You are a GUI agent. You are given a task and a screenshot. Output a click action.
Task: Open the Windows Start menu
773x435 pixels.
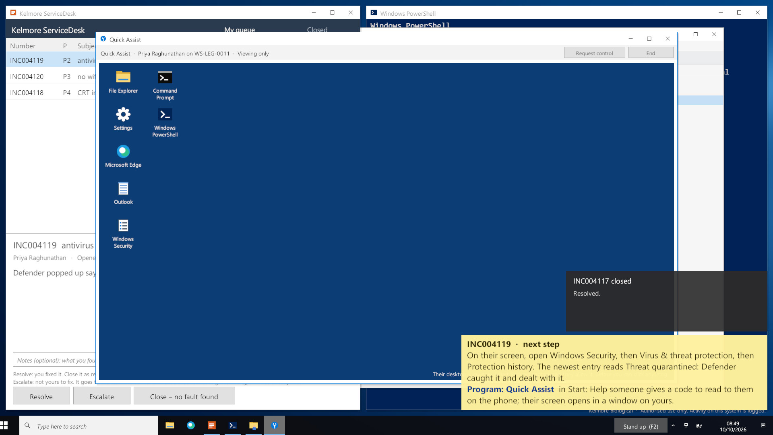coord(4,425)
